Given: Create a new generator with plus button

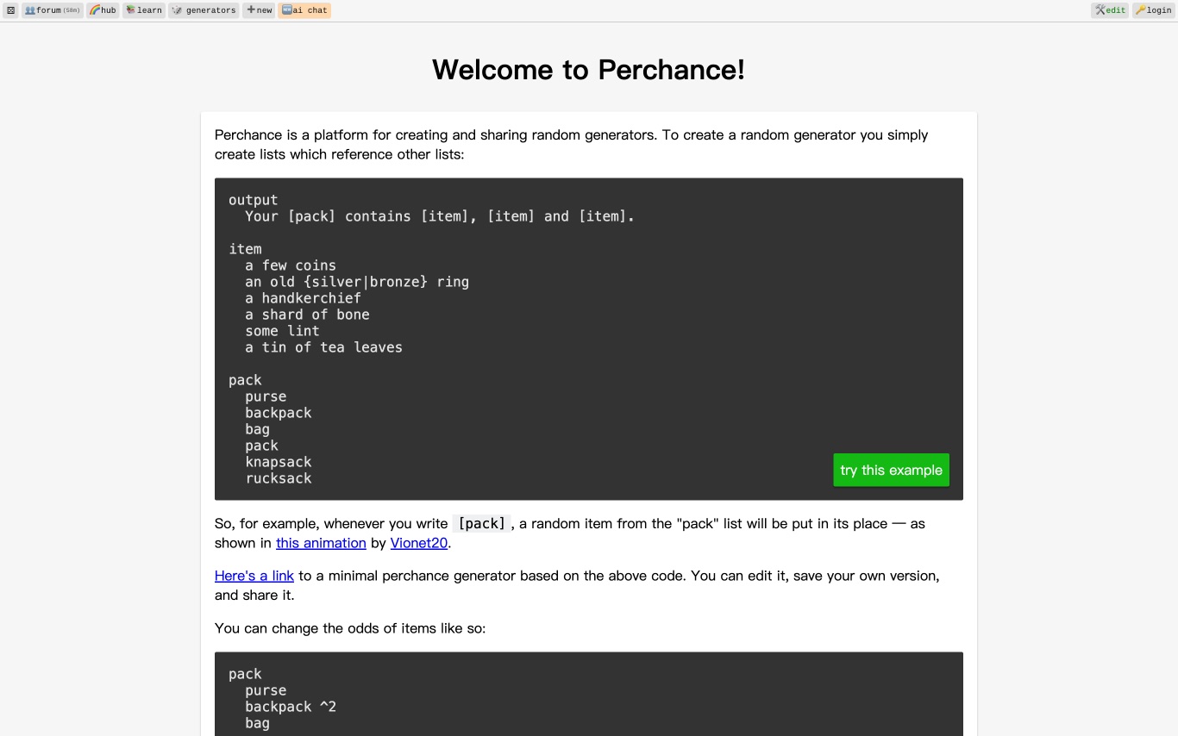Looking at the screenshot, I should (259, 10).
